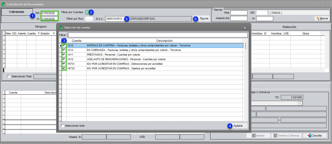This screenshot has height=144, width=332.
Task: Open the Filtrar por Cuentas selector button
Action: pos(87,12)
